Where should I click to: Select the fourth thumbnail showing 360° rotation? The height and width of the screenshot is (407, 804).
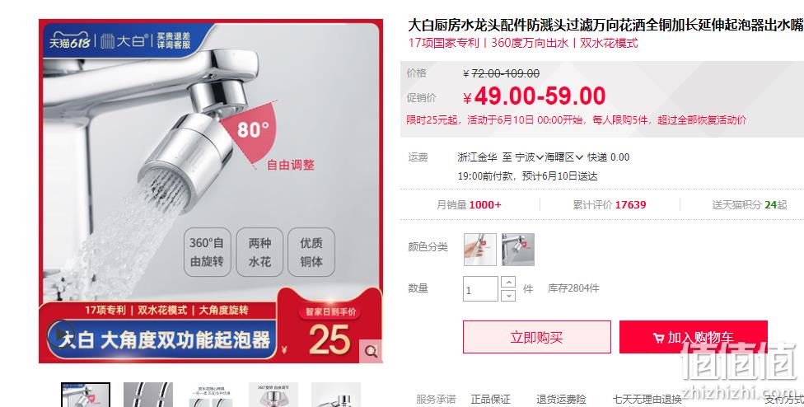point(273,395)
